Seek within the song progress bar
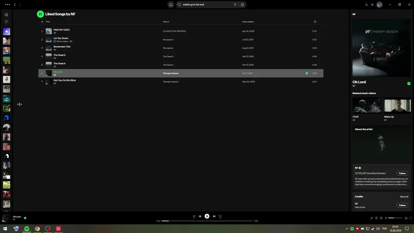This screenshot has height=233, width=414. click(207, 221)
